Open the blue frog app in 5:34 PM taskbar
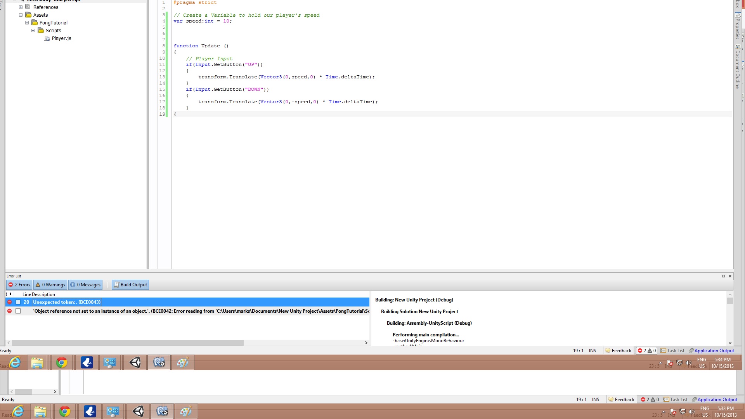Viewport: 745px width, 419px height. click(x=87, y=362)
